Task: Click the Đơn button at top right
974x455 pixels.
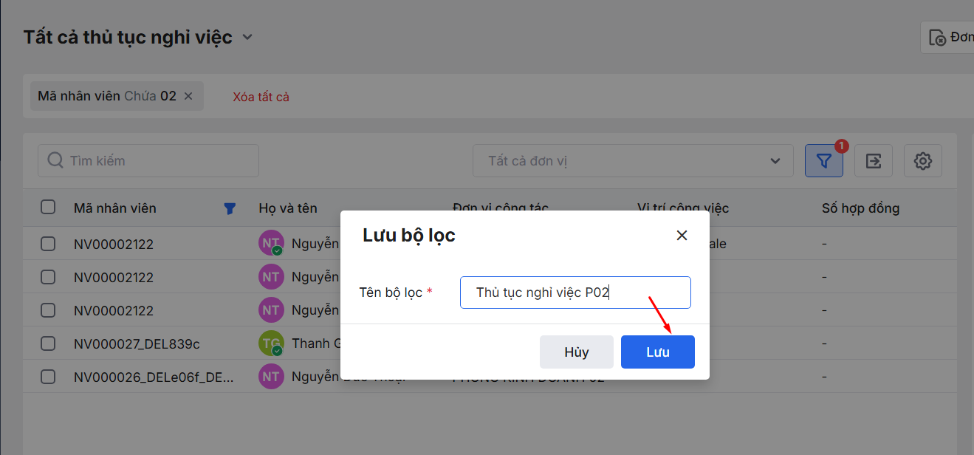Action: [x=947, y=38]
